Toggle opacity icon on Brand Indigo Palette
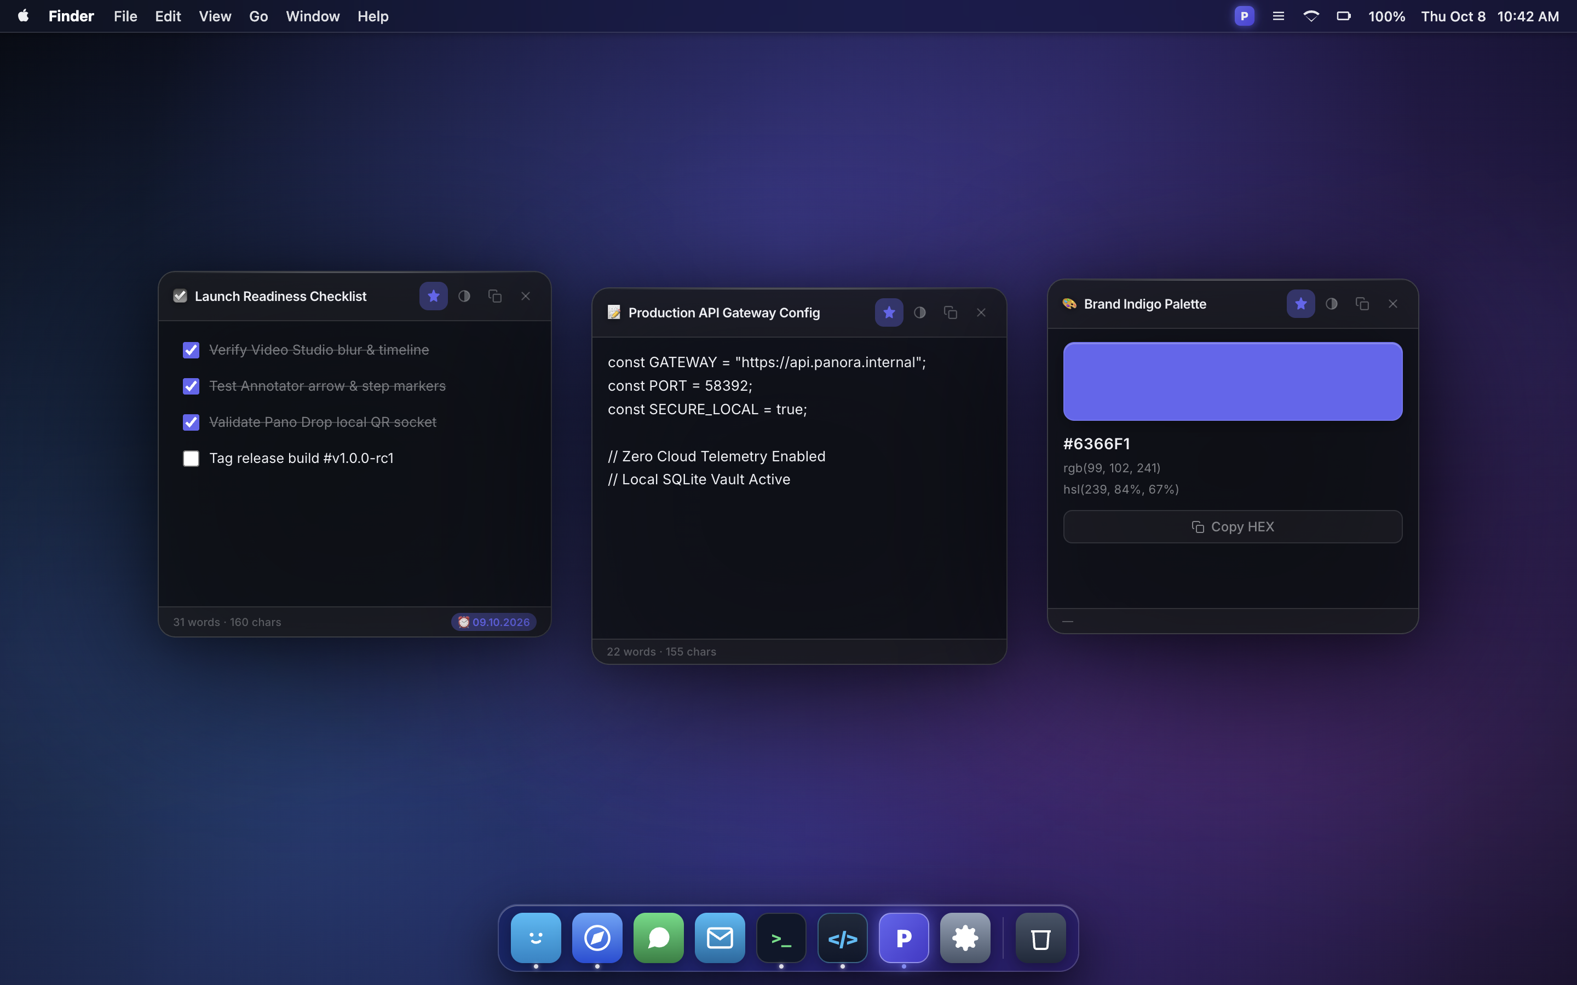1577x985 pixels. (x=1331, y=304)
